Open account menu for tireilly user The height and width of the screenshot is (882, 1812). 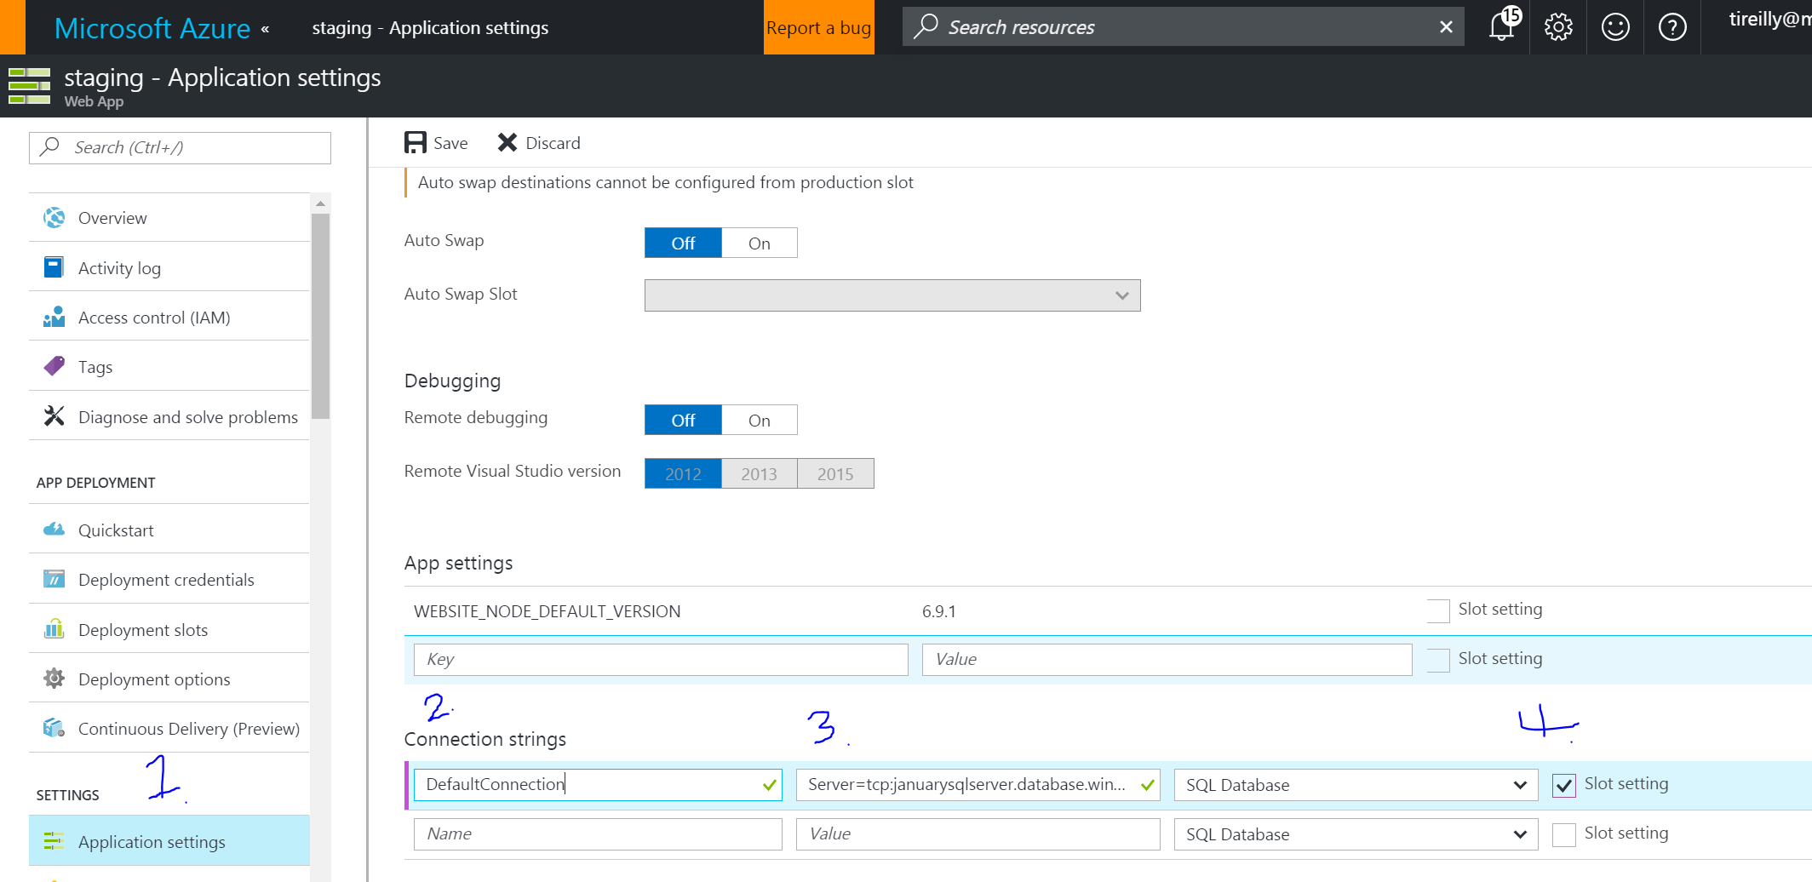(x=1769, y=20)
